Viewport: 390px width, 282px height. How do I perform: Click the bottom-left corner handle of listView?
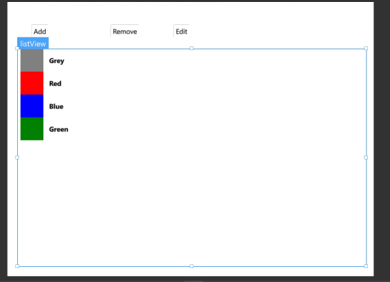click(17, 266)
